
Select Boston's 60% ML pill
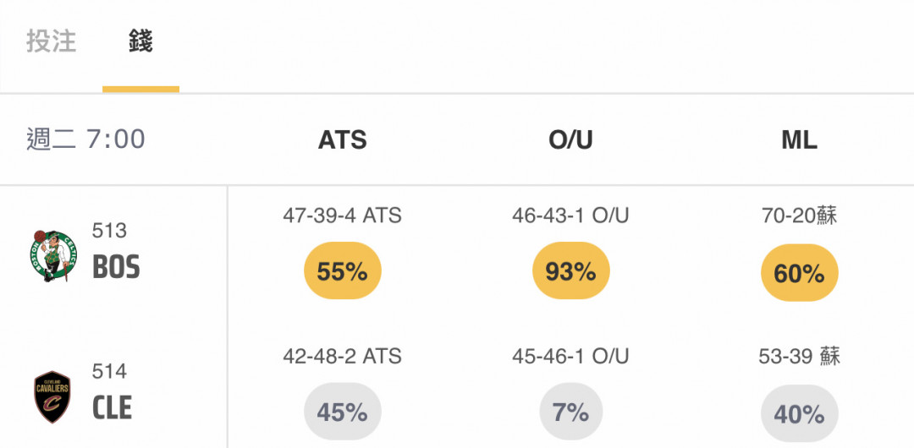[x=800, y=272]
